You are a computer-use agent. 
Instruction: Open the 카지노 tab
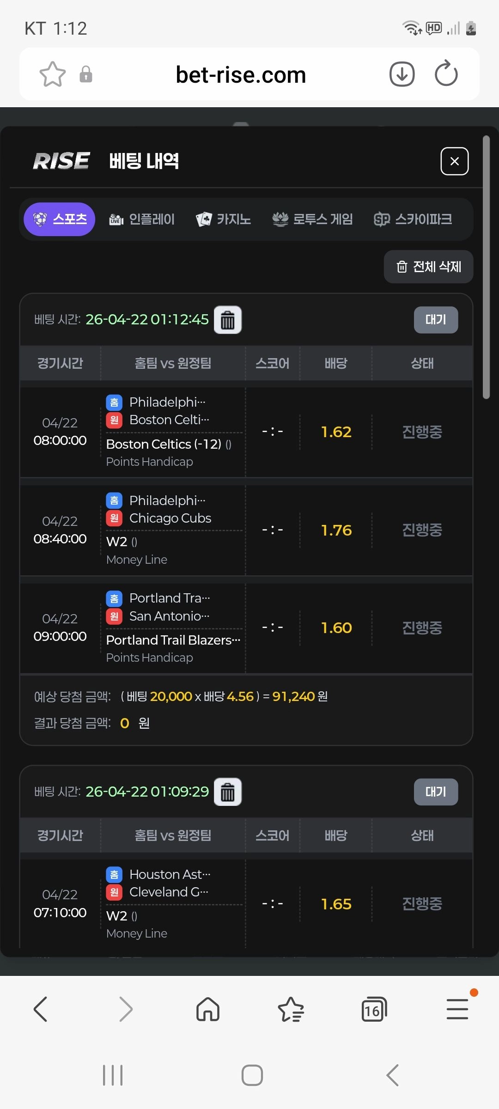point(224,219)
